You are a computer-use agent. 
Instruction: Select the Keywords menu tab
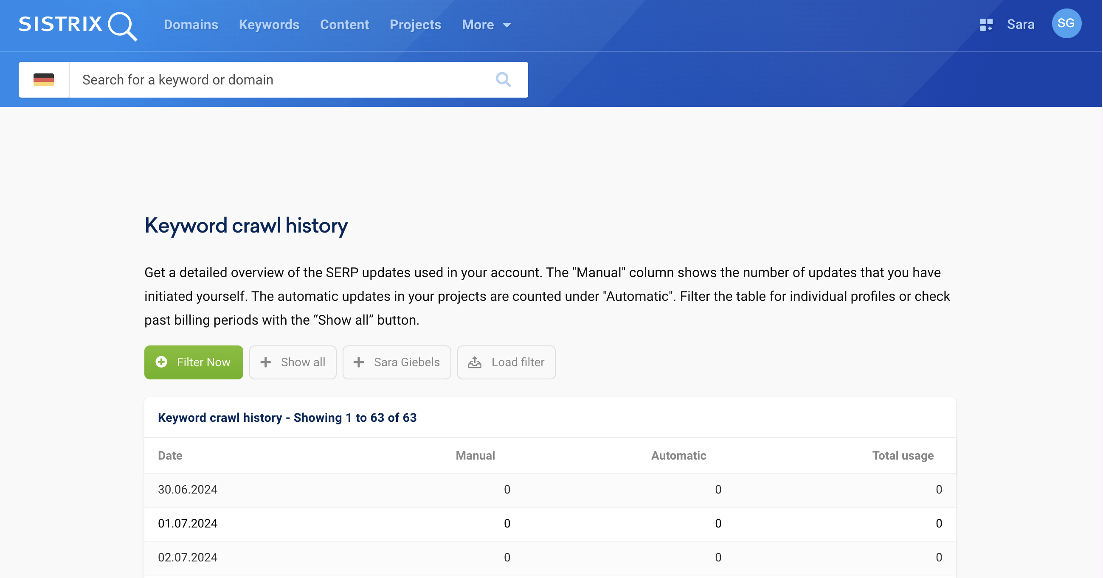(269, 25)
